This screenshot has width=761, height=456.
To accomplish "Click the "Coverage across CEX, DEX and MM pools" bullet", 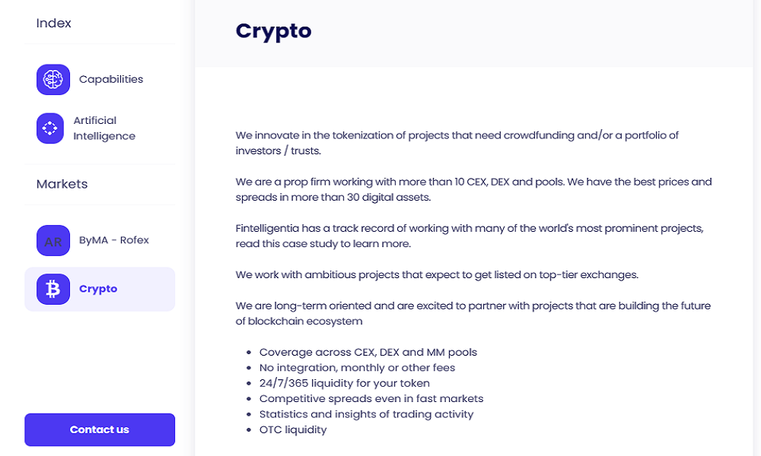I will [368, 352].
